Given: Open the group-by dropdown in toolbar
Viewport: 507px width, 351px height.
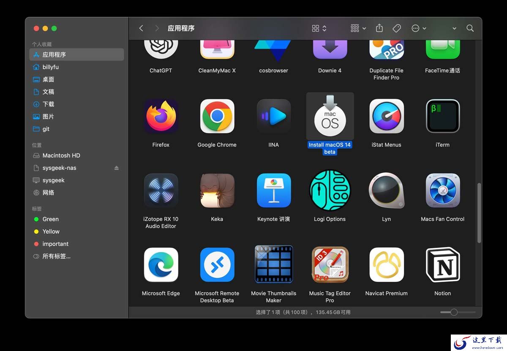Looking at the screenshot, I should [x=358, y=28].
